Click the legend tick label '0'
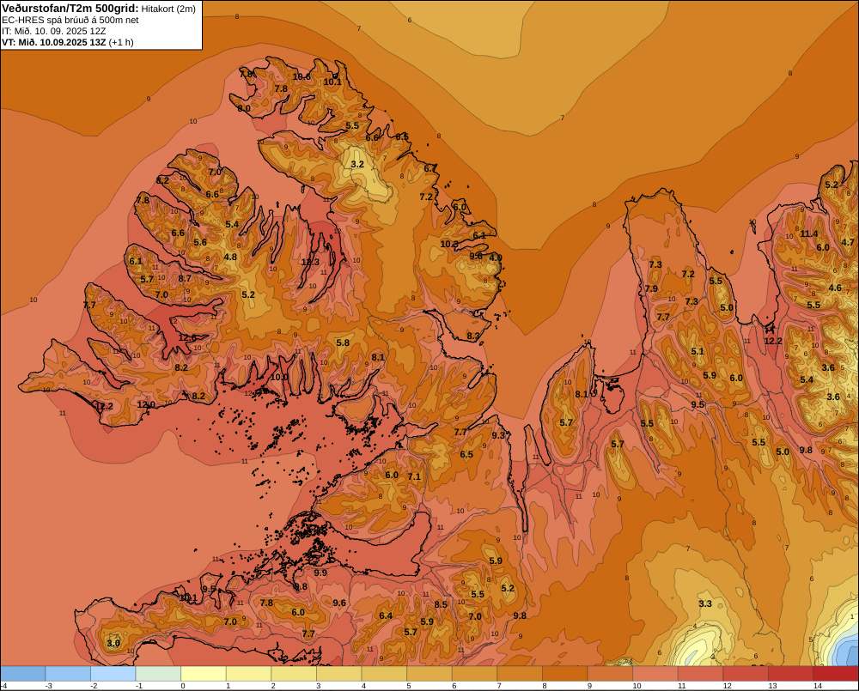Viewport: 859px width, 691px height. (183, 686)
